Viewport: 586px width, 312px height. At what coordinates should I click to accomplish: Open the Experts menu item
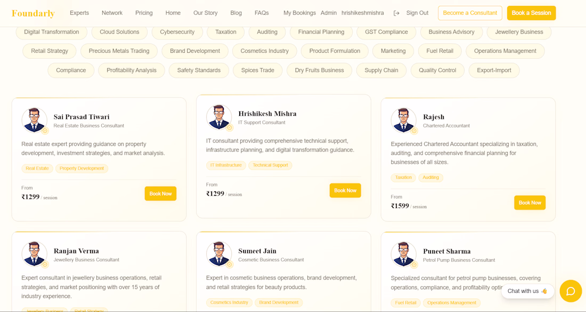pyautogui.click(x=79, y=13)
